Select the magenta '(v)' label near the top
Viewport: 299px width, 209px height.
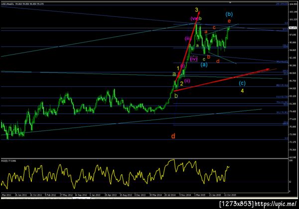click(194, 19)
